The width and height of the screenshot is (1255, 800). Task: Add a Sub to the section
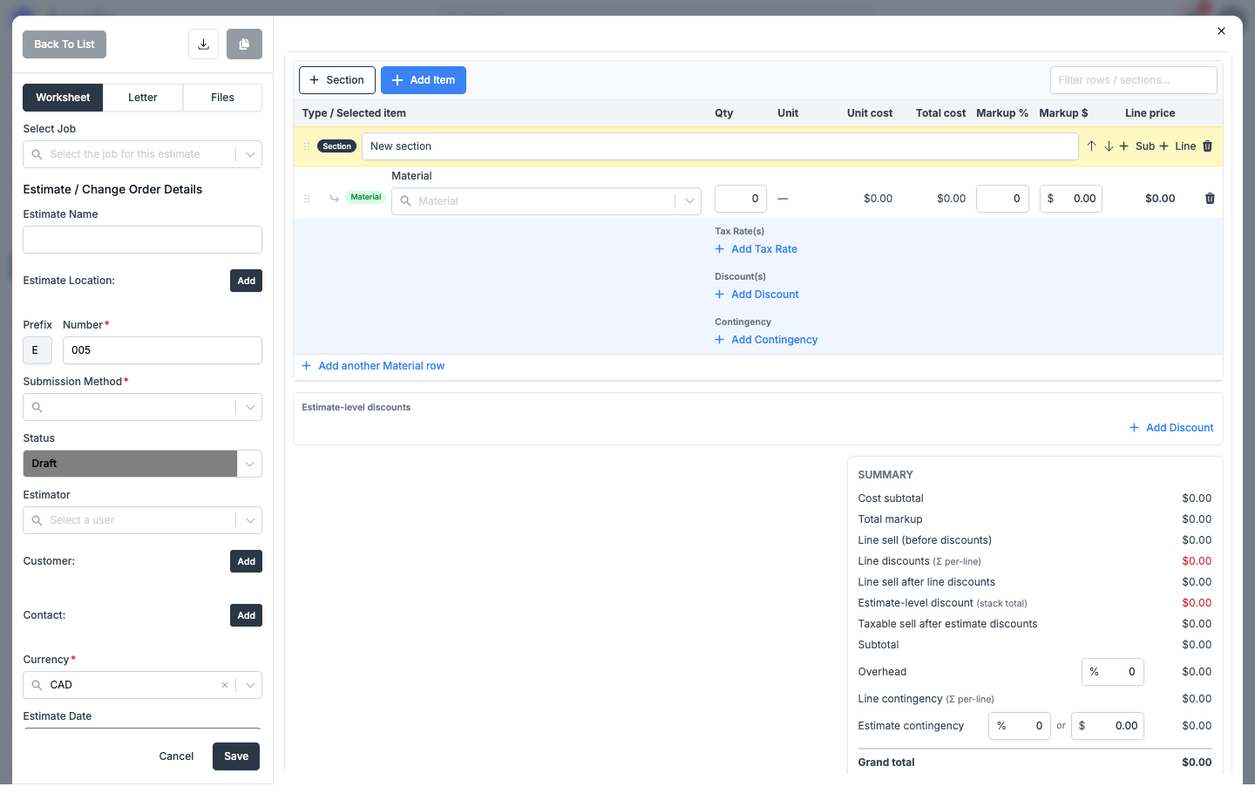click(x=1136, y=146)
